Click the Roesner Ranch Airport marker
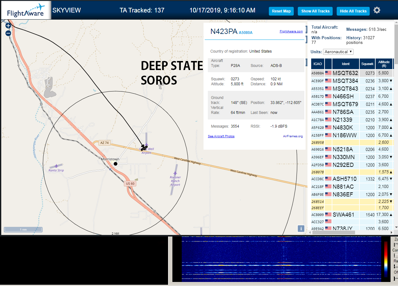 175,173
